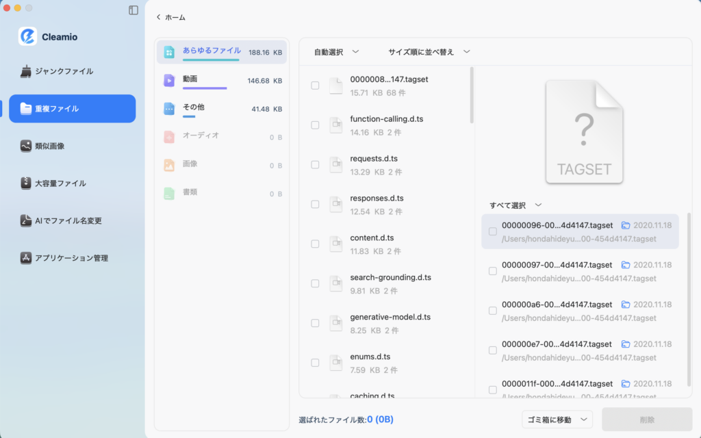Expand the 自動選択 auto-select dropdown
The image size is (701, 438).
(x=336, y=51)
